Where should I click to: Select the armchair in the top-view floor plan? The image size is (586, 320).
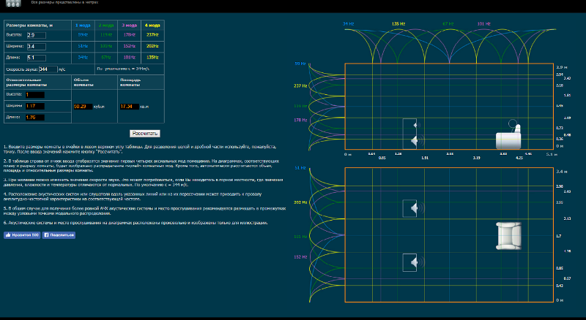point(508,236)
